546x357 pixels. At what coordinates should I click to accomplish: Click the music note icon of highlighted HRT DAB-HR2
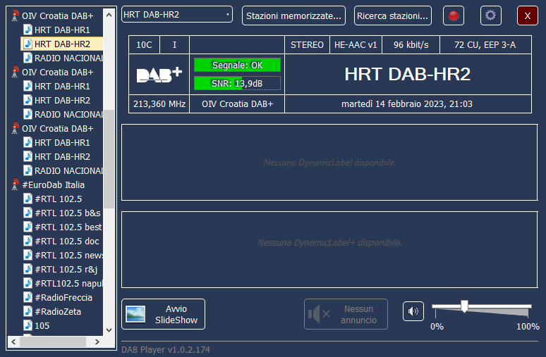(x=28, y=44)
